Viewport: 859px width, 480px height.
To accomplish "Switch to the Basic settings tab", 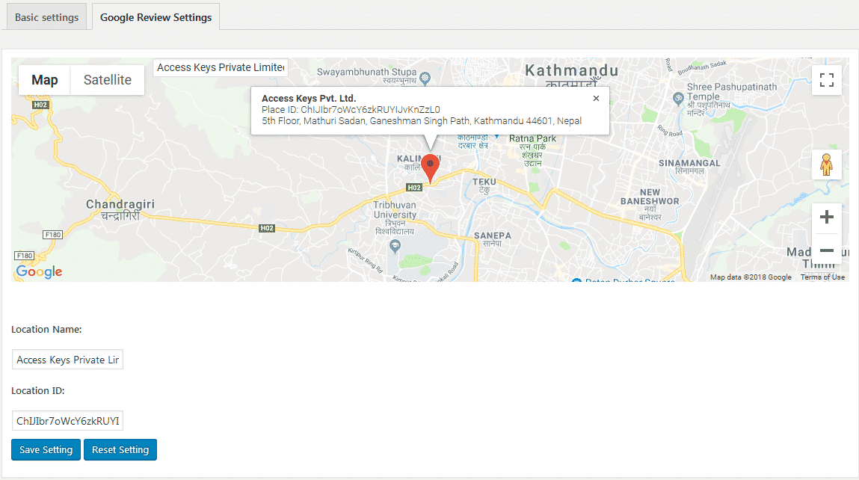I will point(46,17).
